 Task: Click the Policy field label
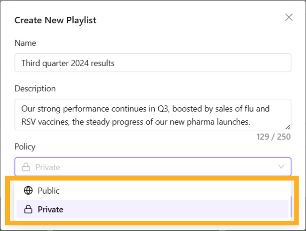25,147
